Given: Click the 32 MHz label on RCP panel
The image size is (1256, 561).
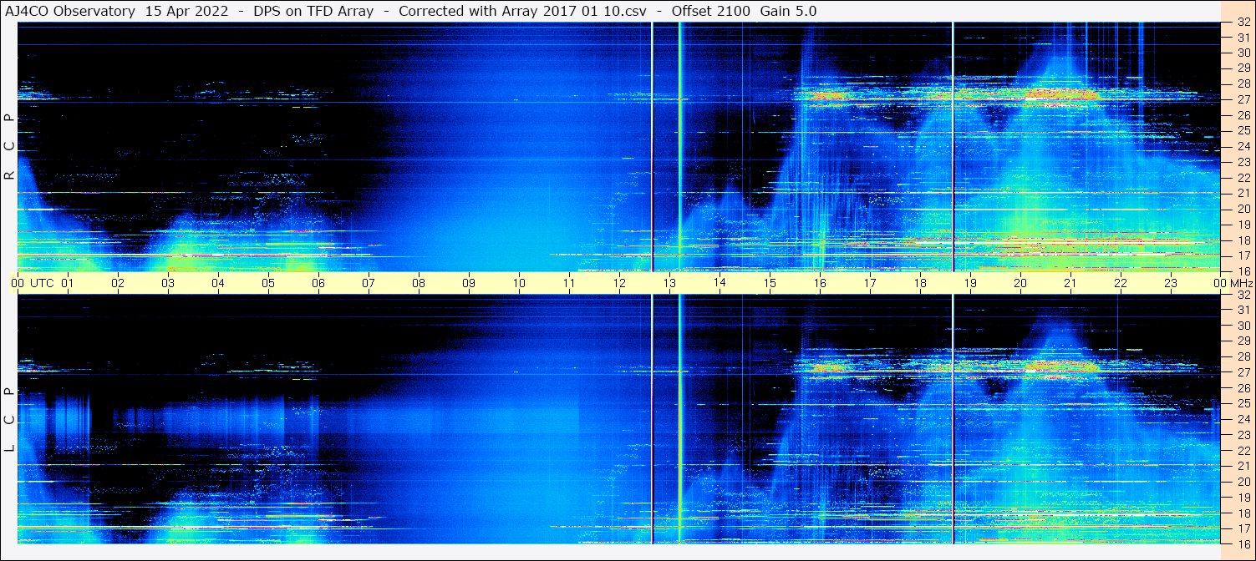Looking at the screenshot, I should 1243,23.
